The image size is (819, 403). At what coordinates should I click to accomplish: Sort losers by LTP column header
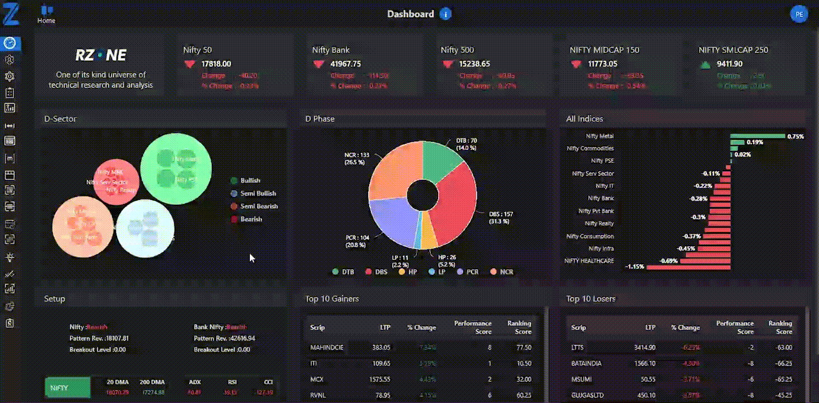(650, 327)
